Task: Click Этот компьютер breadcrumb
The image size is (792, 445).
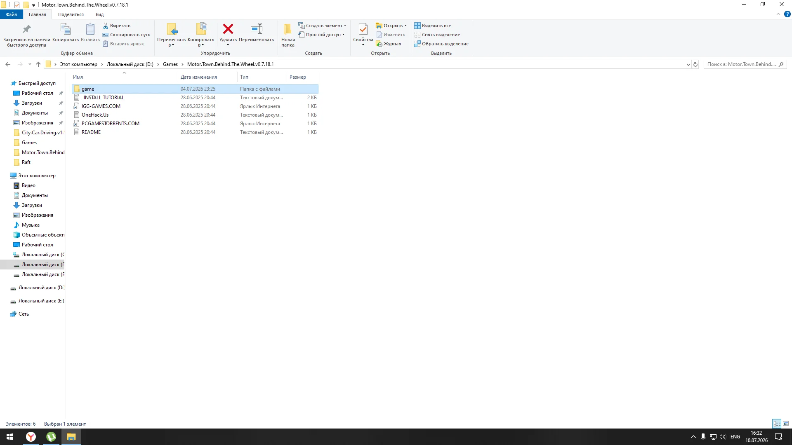Action: pyautogui.click(x=79, y=64)
